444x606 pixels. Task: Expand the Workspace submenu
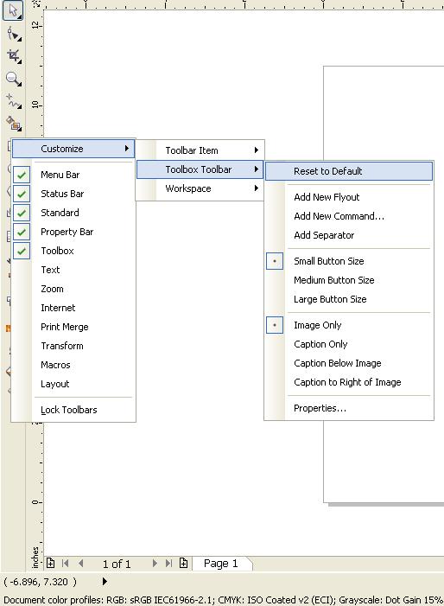[x=200, y=188]
